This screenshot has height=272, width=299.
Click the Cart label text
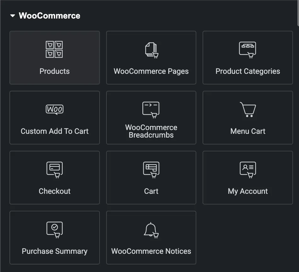coord(151,191)
